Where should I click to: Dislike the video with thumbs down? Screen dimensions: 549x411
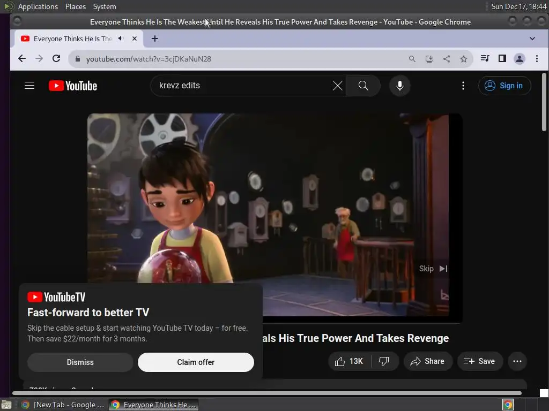(x=384, y=361)
